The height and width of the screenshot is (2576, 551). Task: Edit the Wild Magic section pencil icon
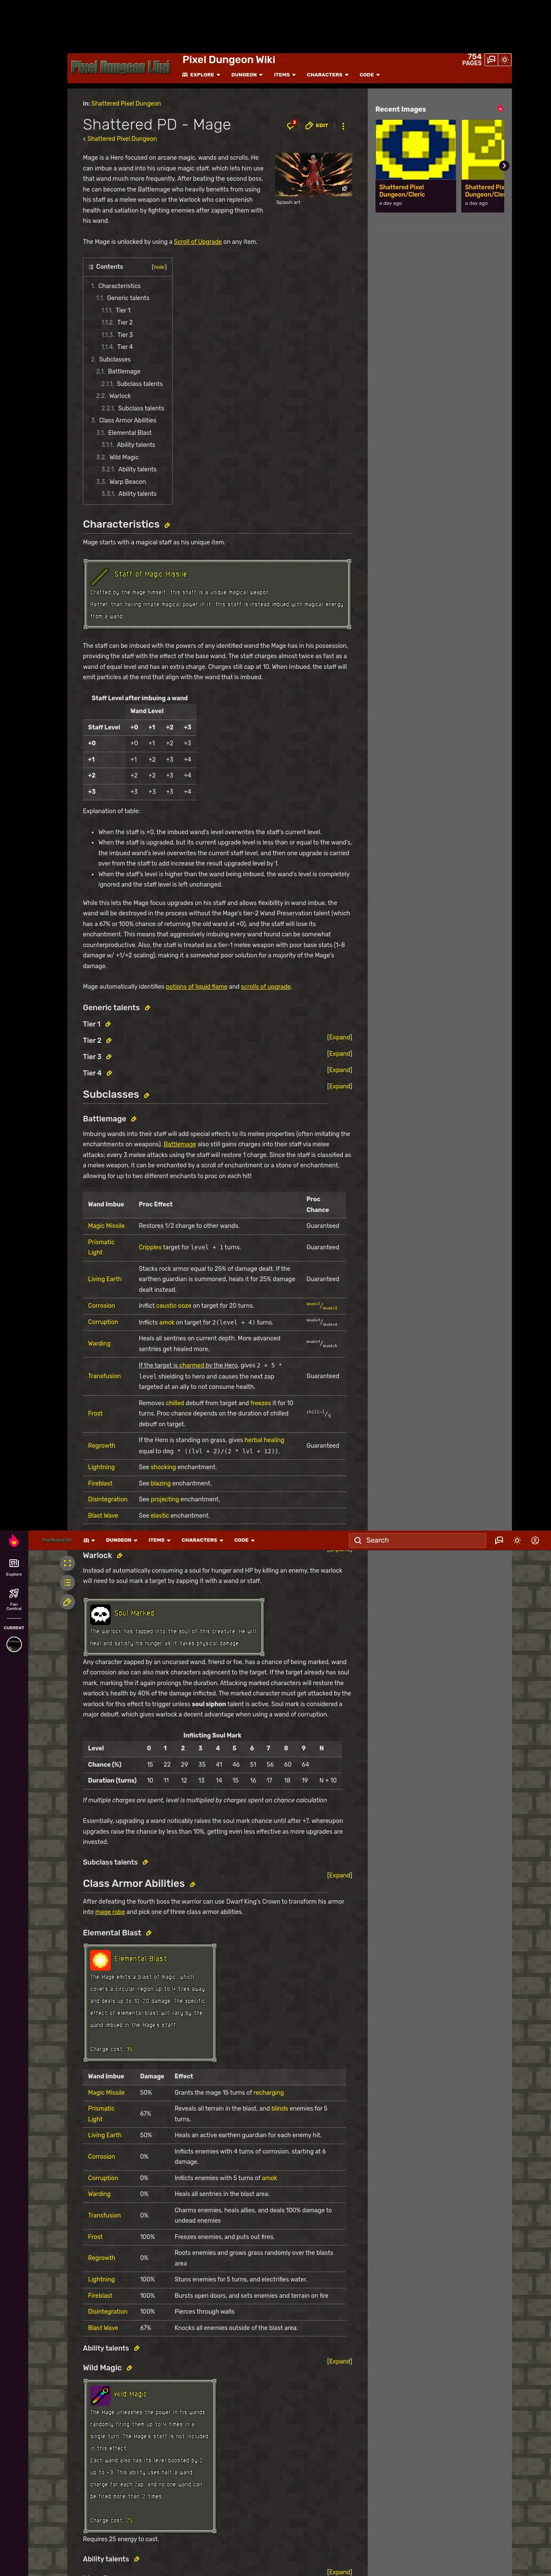(x=129, y=2369)
